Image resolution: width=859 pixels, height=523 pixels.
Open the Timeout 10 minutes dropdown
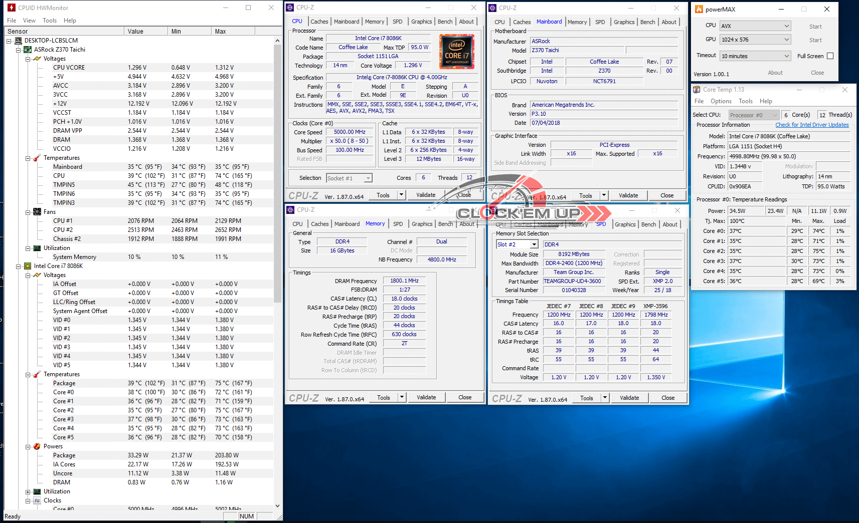pos(755,56)
